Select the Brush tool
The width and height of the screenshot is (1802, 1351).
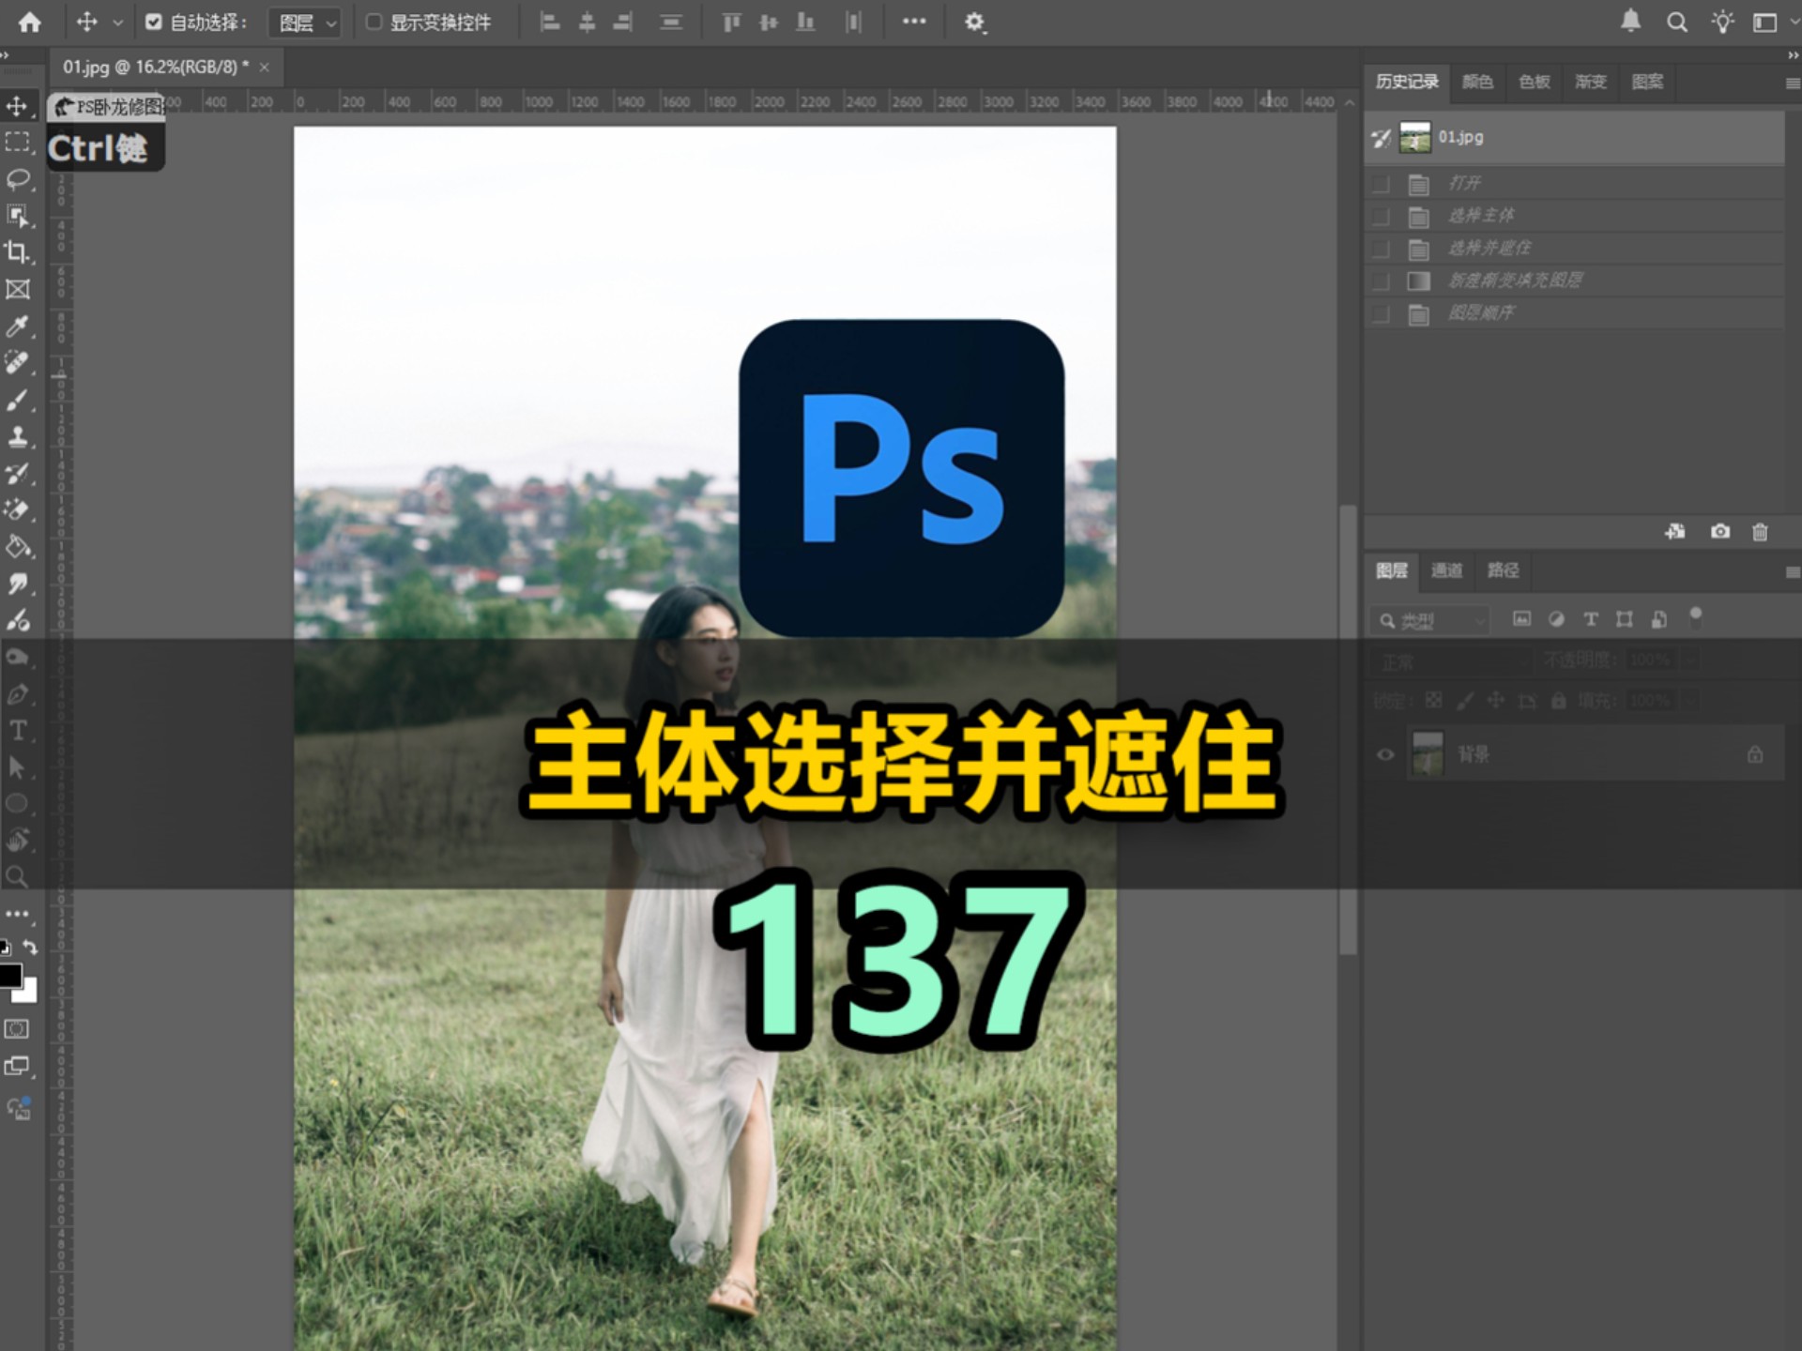17,400
